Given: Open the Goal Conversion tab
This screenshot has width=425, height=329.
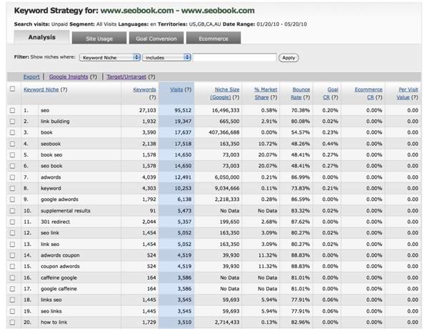Looking at the screenshot, I should (156, 38).
